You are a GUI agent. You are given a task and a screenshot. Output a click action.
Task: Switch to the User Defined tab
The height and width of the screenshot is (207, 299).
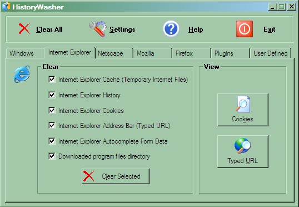pos(271,53)
